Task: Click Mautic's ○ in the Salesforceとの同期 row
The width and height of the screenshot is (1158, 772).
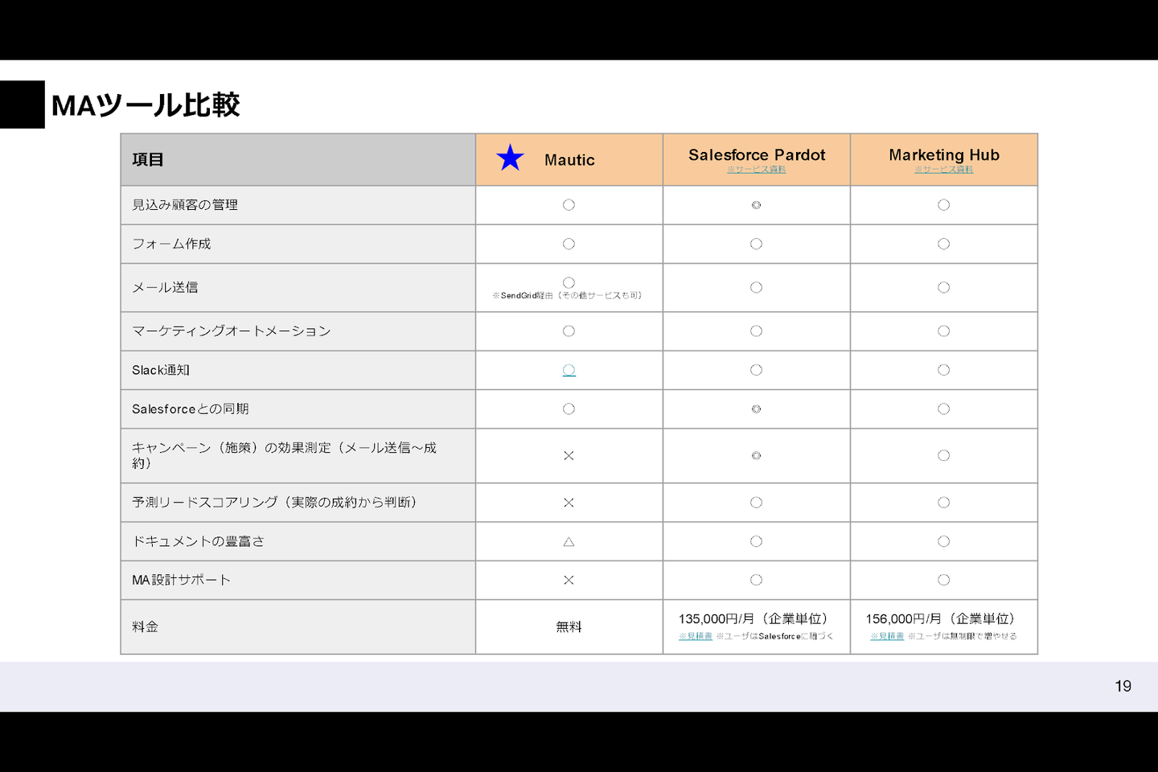Action: click(x=569, y=409)
